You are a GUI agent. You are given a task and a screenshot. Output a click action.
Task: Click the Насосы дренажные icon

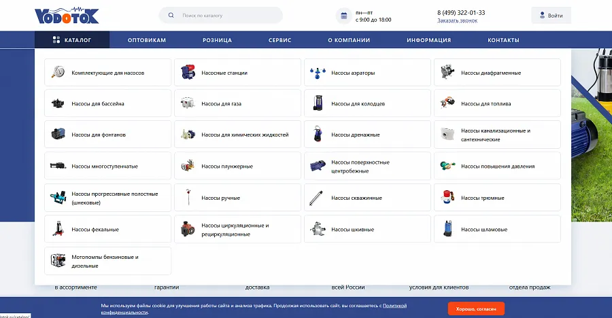[318, 134]
